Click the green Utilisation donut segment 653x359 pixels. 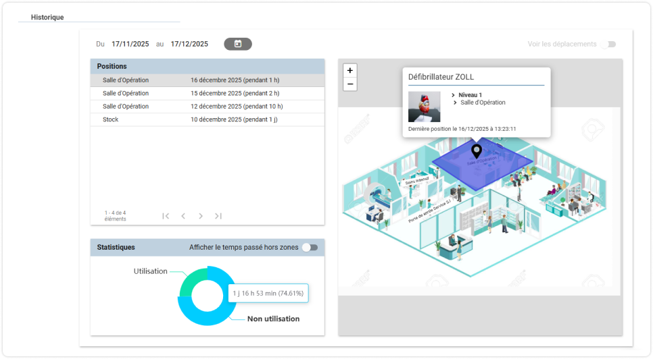[193, 279]
